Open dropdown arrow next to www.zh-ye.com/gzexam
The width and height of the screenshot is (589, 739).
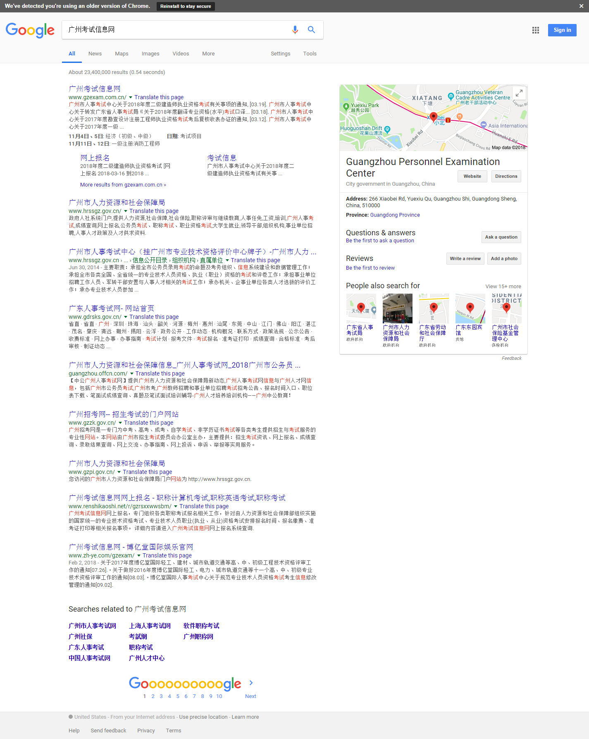[x=139, y=556]
